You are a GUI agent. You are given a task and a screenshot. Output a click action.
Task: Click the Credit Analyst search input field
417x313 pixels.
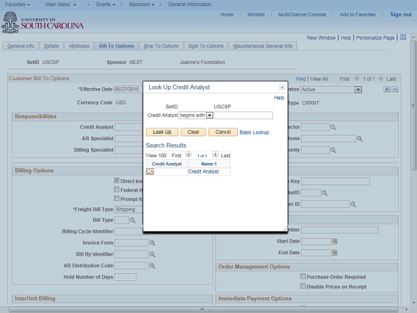point(244,115)
